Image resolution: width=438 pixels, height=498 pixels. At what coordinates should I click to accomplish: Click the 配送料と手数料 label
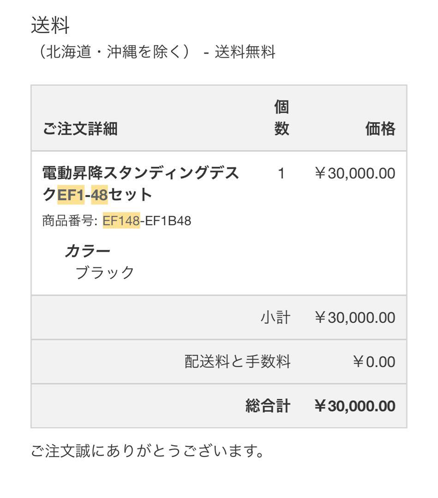tap(237, 362)
